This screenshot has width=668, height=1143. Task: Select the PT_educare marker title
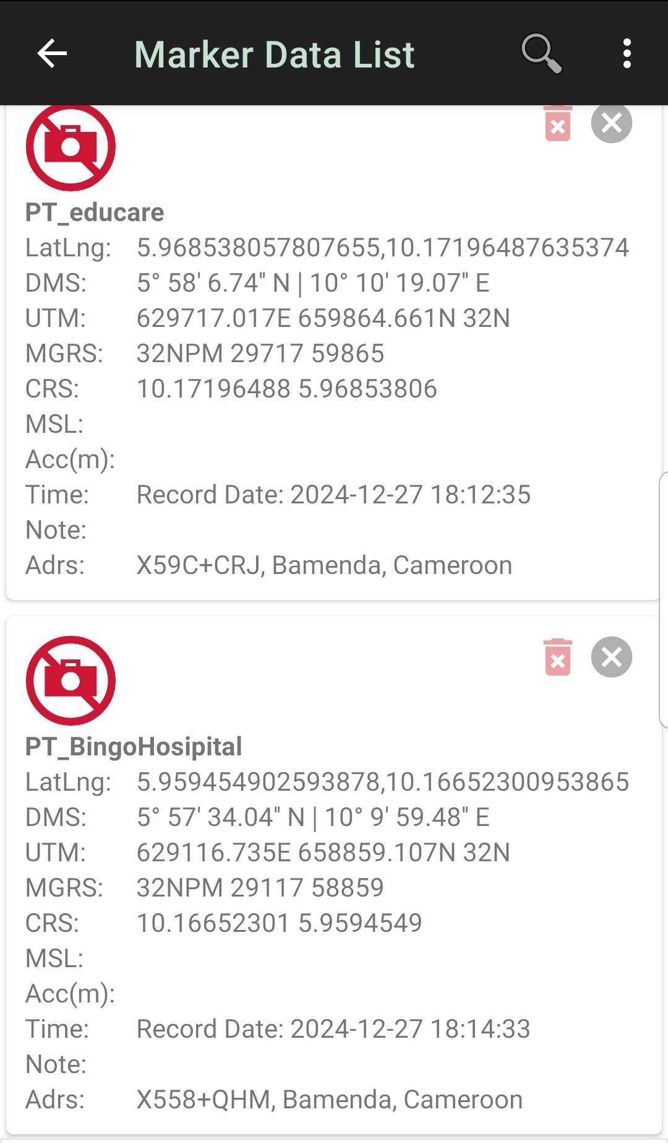tap(95, 212)
